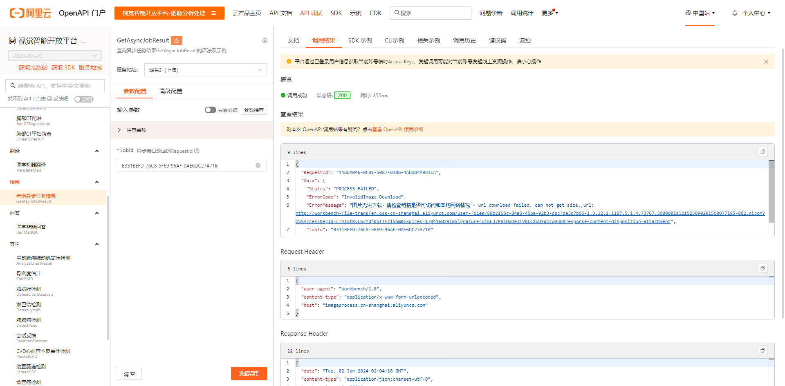Click the 参数推荐 button
Image resolution: width=785 pixels, height=386 pixels.
[254, 110]
